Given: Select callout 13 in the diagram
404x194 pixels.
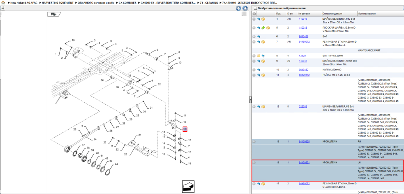Looking at the screenshot, I should [185, 129].
